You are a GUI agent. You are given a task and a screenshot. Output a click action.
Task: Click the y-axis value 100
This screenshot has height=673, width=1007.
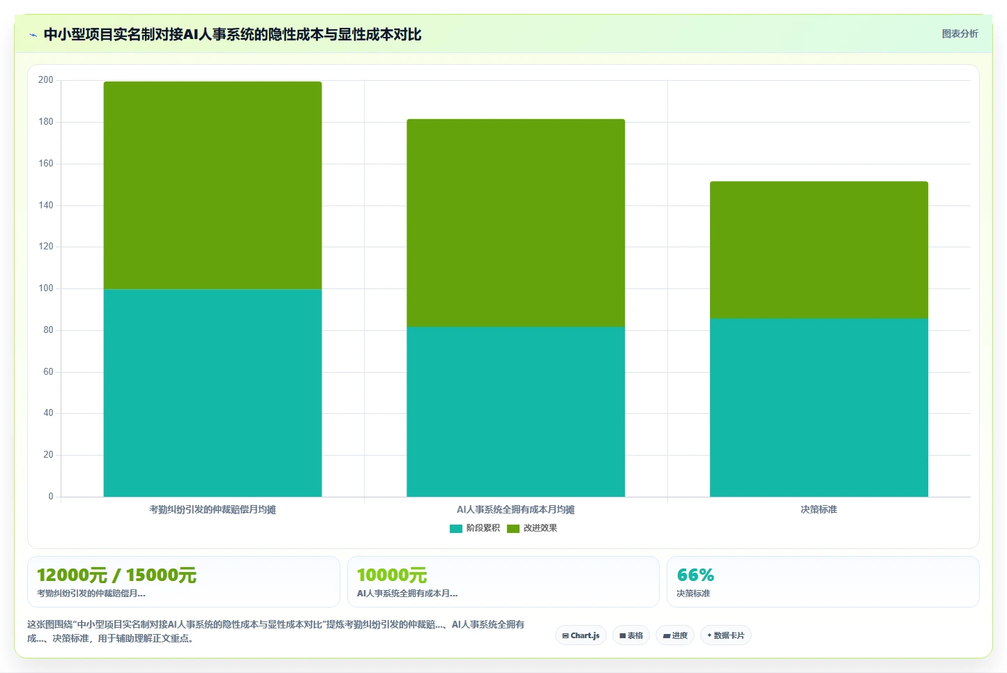(x=46, y=288)
